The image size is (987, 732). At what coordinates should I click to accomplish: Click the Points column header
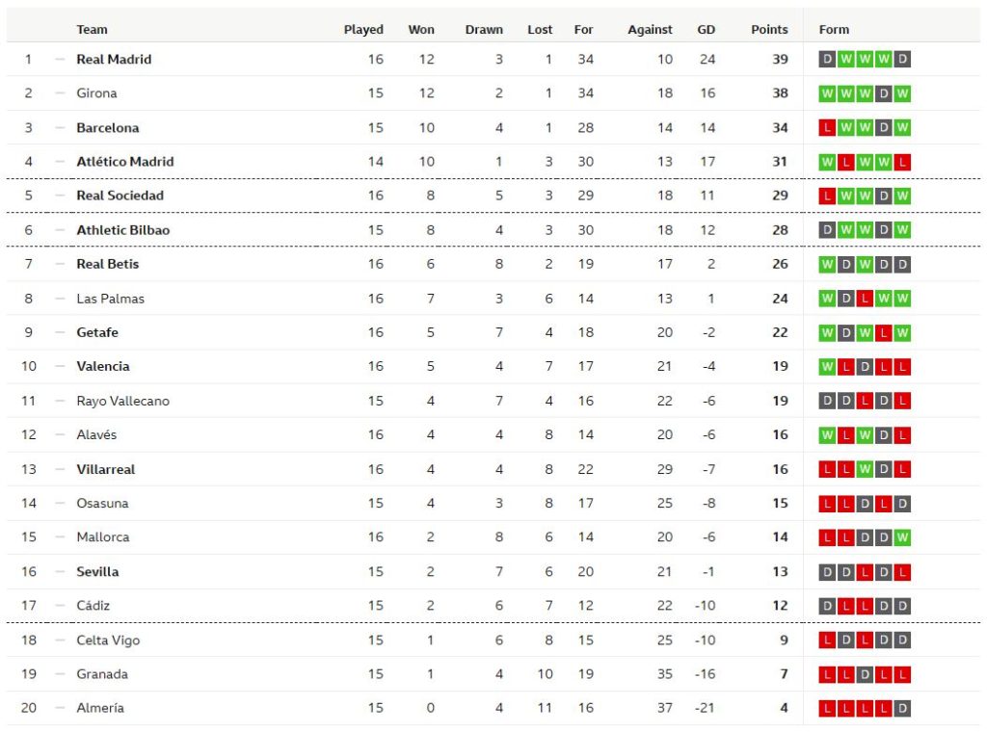click(769, 30)
